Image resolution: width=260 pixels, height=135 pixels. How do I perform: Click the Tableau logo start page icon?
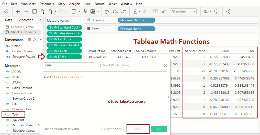tap(6, 11)
